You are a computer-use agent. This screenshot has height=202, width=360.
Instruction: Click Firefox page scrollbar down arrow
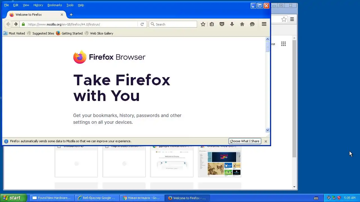click(x=267, y=130)
